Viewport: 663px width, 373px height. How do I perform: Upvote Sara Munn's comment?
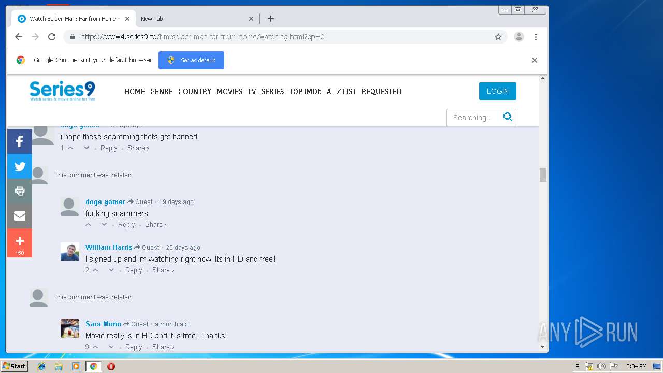pos(95,347)
